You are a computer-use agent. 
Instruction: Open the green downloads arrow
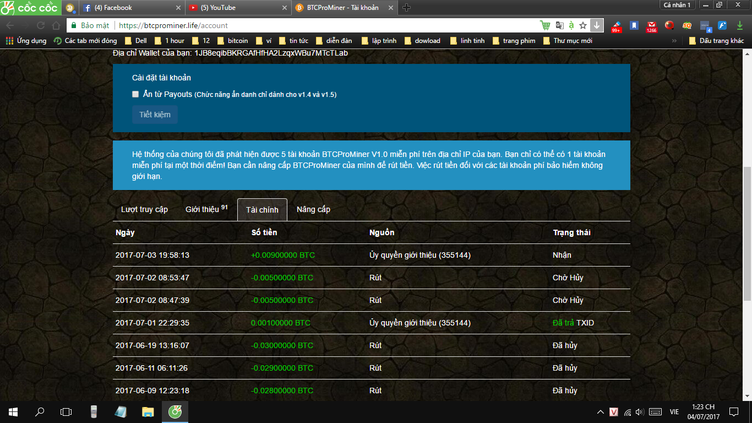click(740, 25)
